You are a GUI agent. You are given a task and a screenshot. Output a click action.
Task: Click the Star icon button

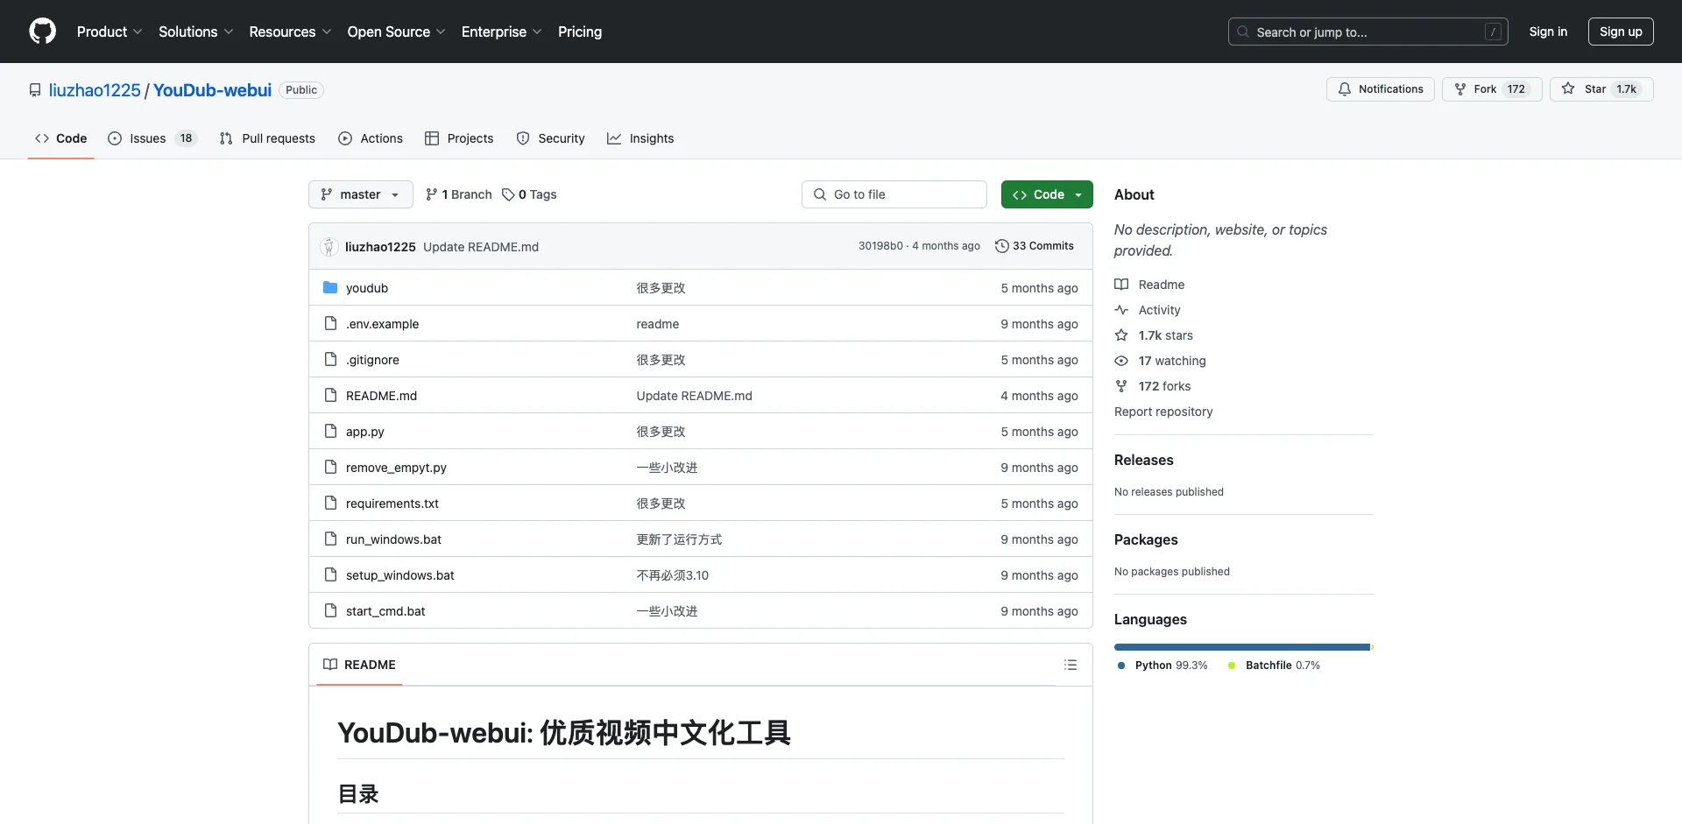click(1568, 89)
